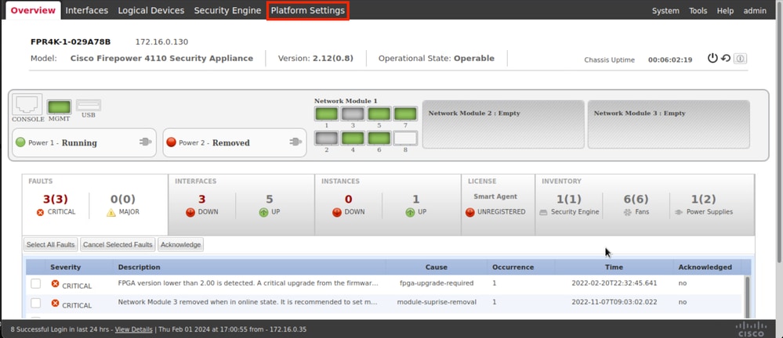Select the empty Network Module 2 slot

point(503,124)
